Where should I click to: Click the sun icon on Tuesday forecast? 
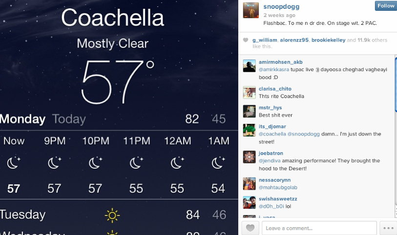coord(112,215)
